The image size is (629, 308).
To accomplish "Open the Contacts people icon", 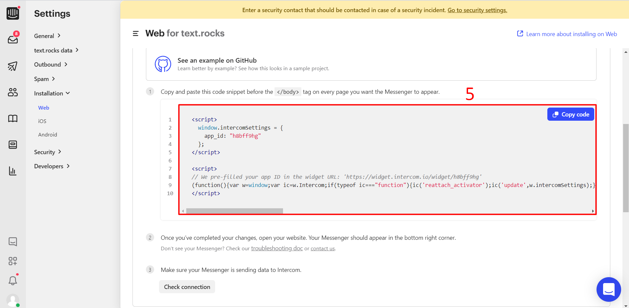I will point(13,92).
